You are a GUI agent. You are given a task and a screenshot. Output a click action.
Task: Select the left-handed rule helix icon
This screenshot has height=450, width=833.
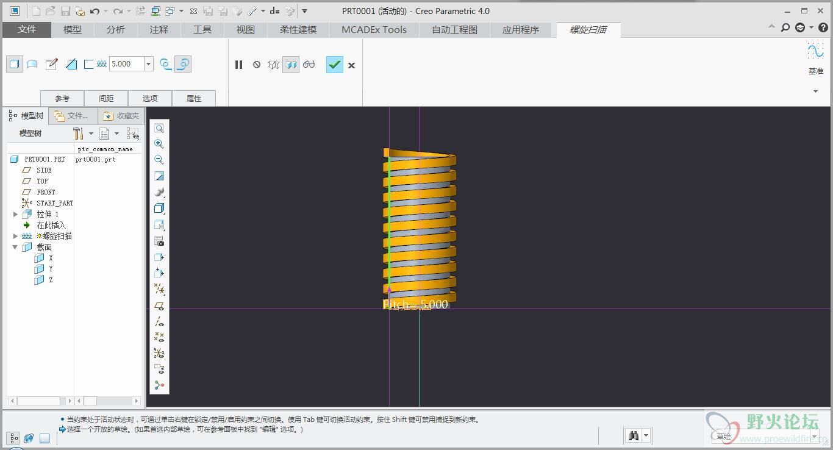165,64
